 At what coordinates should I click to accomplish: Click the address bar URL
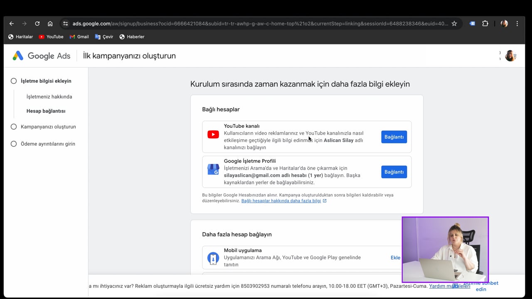260,24
